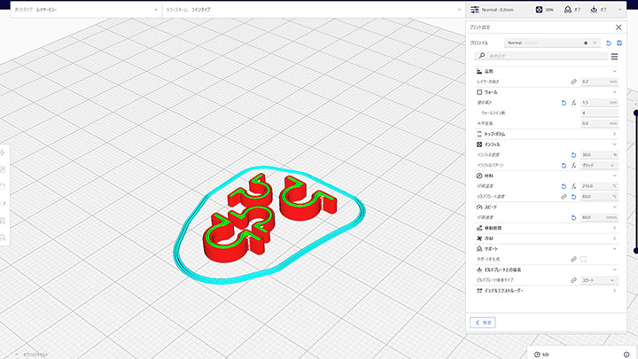The width and height of the screenshot is (638, 359).
Task: Reset the print speed 60.0 value
Action: point(573,218)
